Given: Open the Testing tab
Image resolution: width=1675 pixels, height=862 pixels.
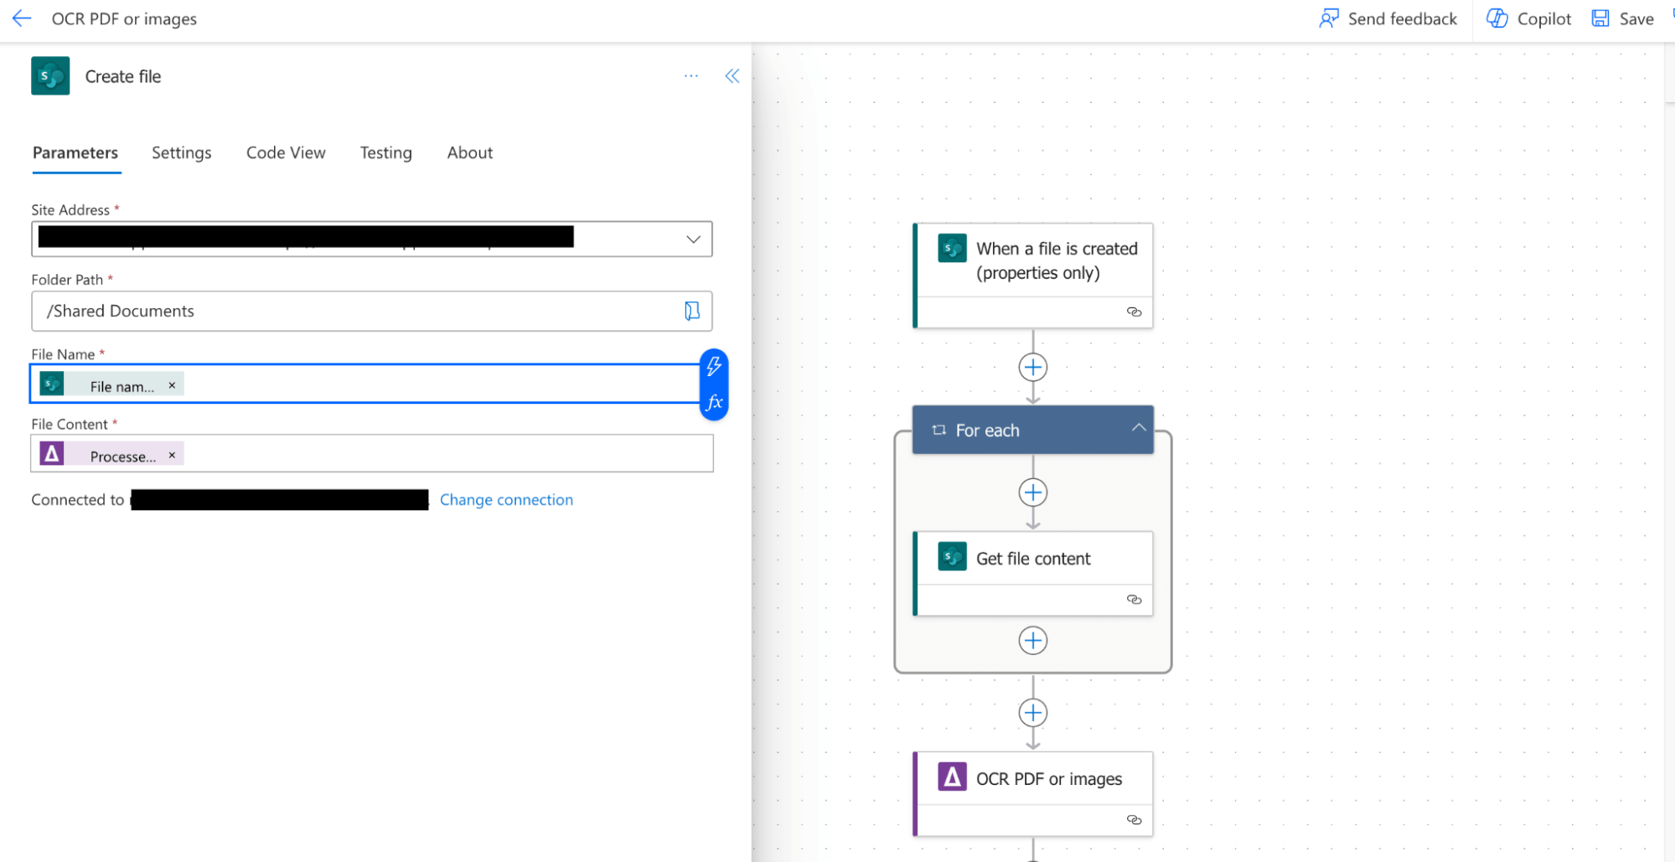Looking at the screenshot, I should 385,152.
